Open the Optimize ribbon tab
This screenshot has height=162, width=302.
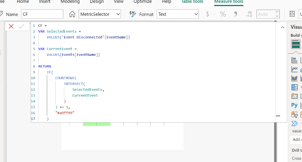(143, 2)
